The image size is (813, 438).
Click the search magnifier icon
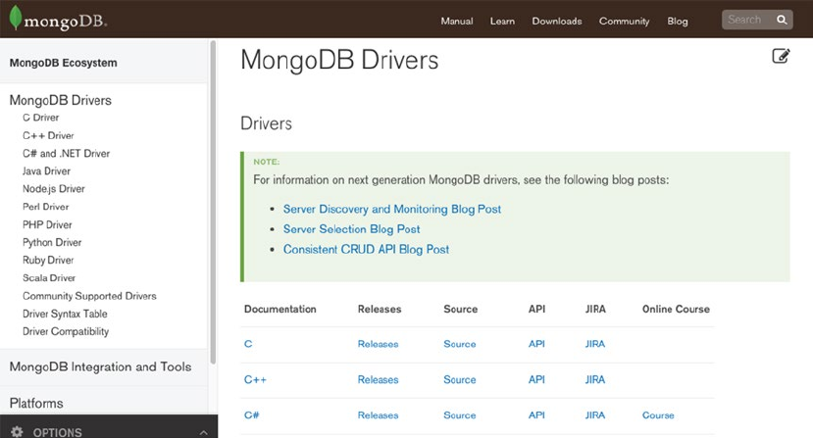pyautogui.click(x=782, y=20)
